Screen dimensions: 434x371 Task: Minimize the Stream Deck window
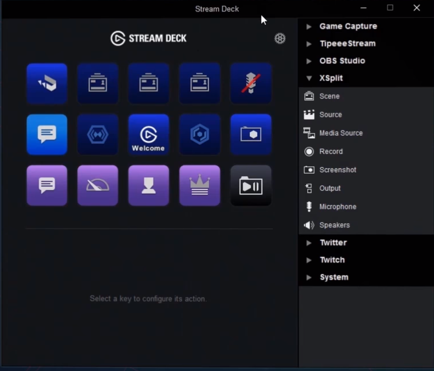click(x=363, y=8)
